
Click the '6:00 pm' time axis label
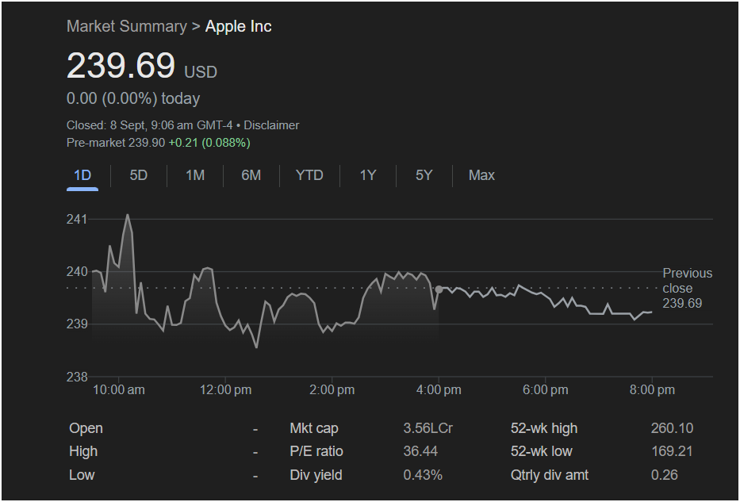tap(546, 390)
